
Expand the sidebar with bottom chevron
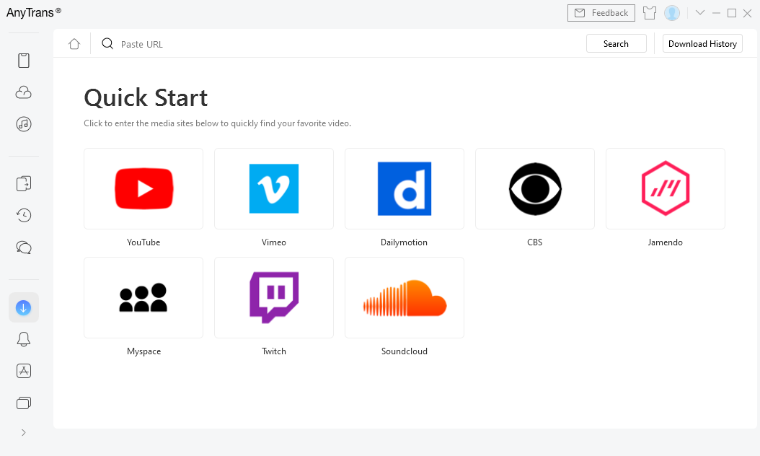tap(24, 432)
